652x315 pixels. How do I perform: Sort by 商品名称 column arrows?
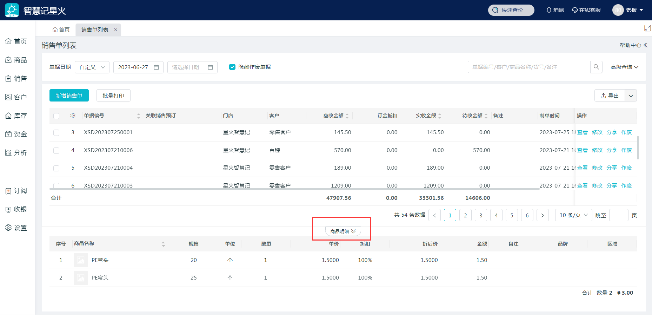click(x=163, y=244)
